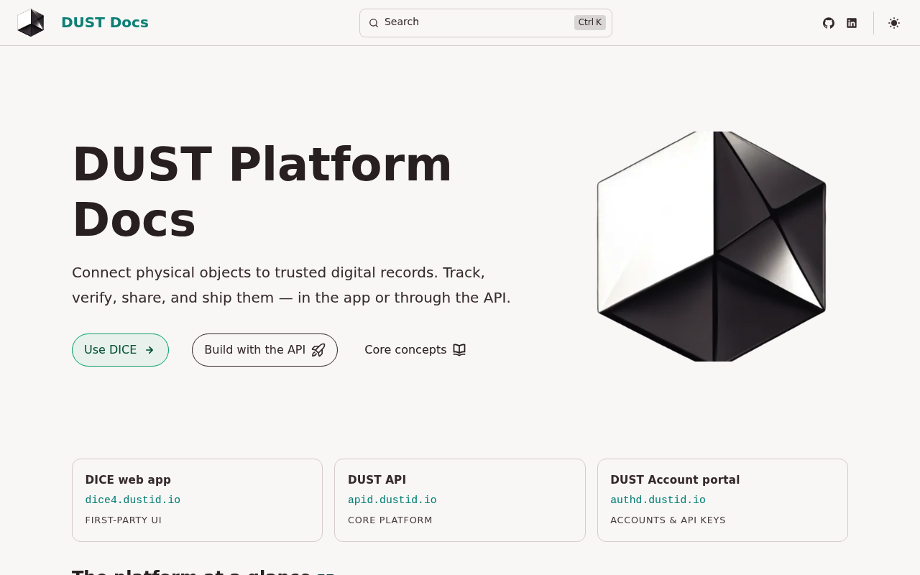Open the dice4.dustid.io link
Image resolution: width=920 pixels, height=575 pixels.
[x=133, y=500]
